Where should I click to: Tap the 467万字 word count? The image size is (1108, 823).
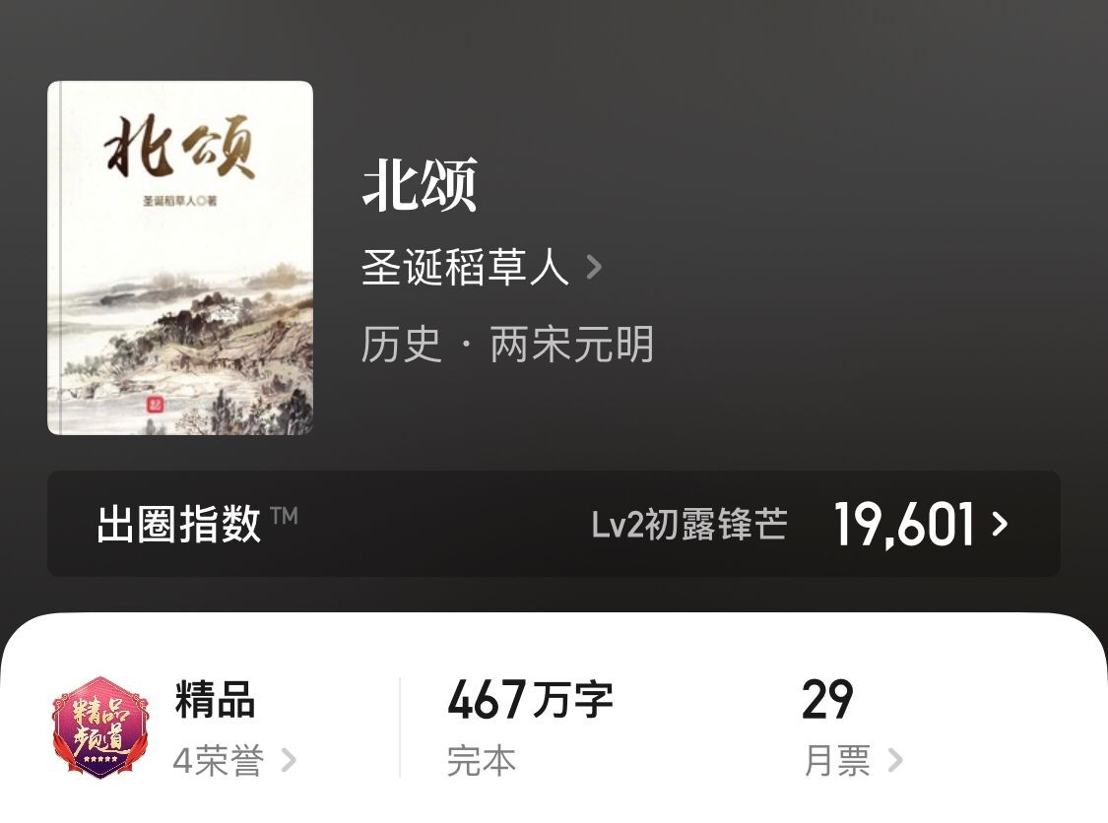pos(530,699)
